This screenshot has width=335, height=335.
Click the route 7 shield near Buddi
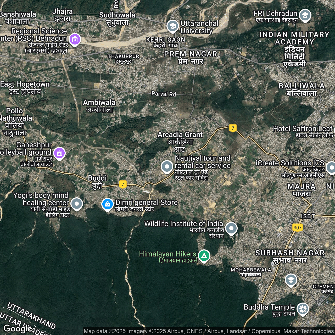click(x=122, y=184)
